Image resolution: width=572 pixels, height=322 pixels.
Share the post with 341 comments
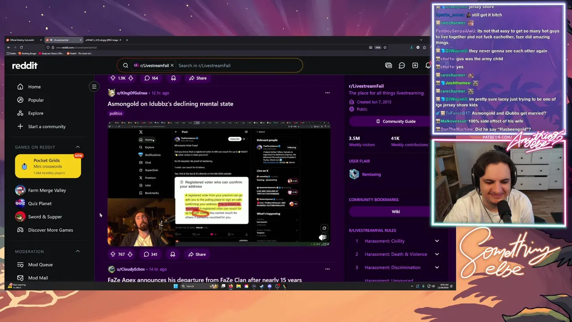197,254
